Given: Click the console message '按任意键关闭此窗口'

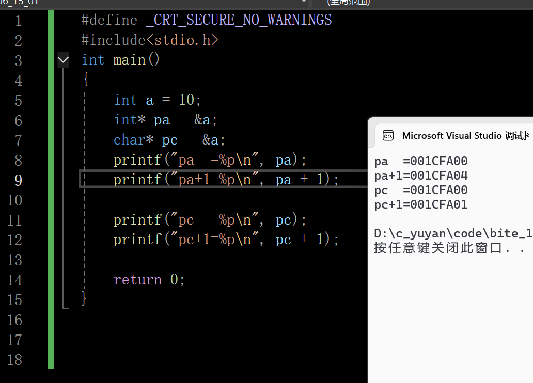Looking at the screenshot, I should click(x=438, y=248).
